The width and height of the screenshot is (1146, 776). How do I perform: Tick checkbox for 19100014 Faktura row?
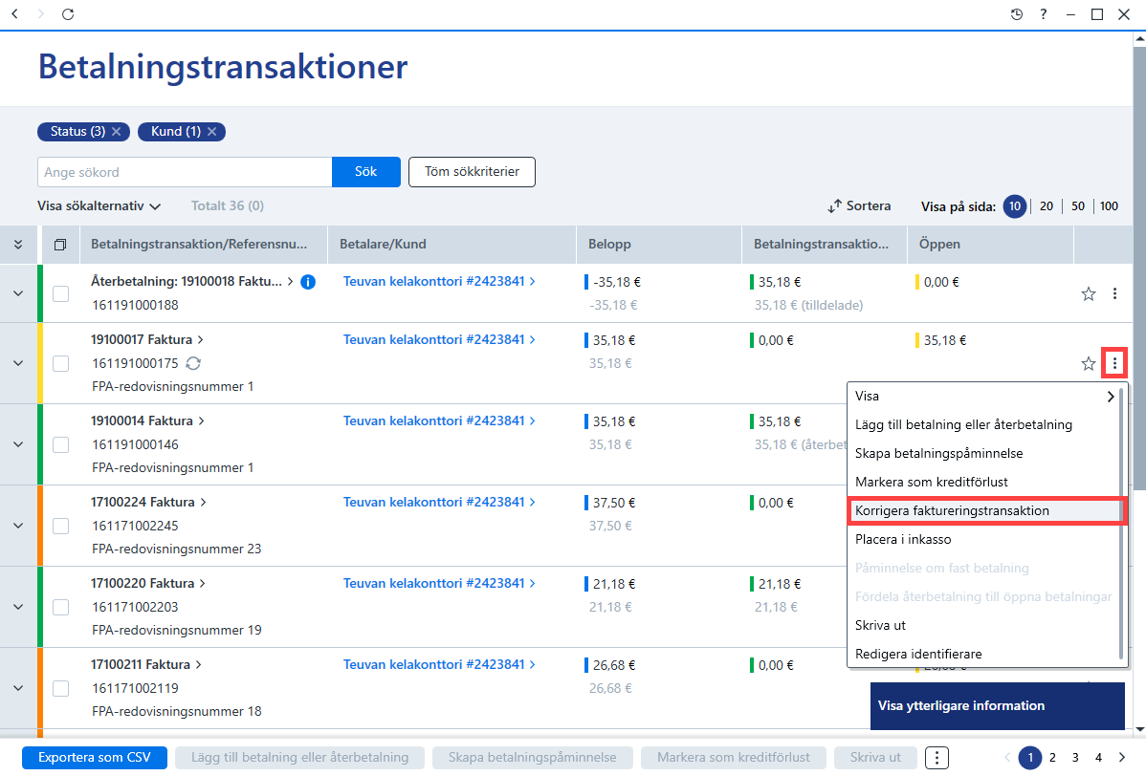click(60, 444)
